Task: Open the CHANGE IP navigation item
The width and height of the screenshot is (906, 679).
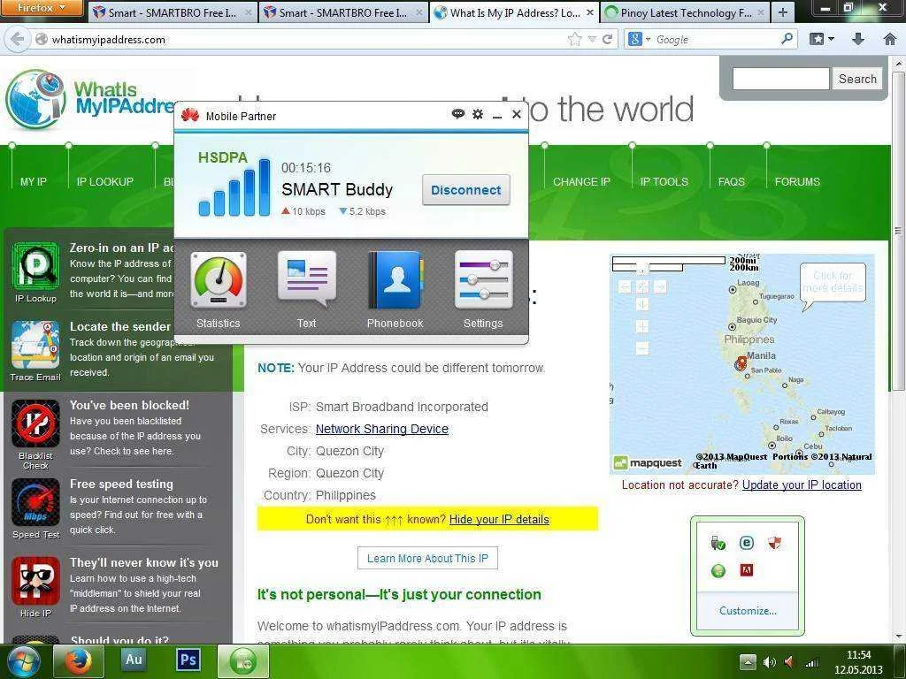Action: tap(581, 182)
